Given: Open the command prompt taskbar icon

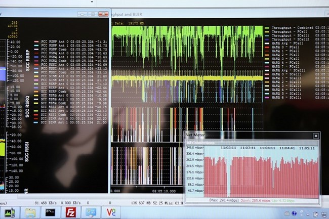Looking at the screenshot, I should (x=50, y=212).
